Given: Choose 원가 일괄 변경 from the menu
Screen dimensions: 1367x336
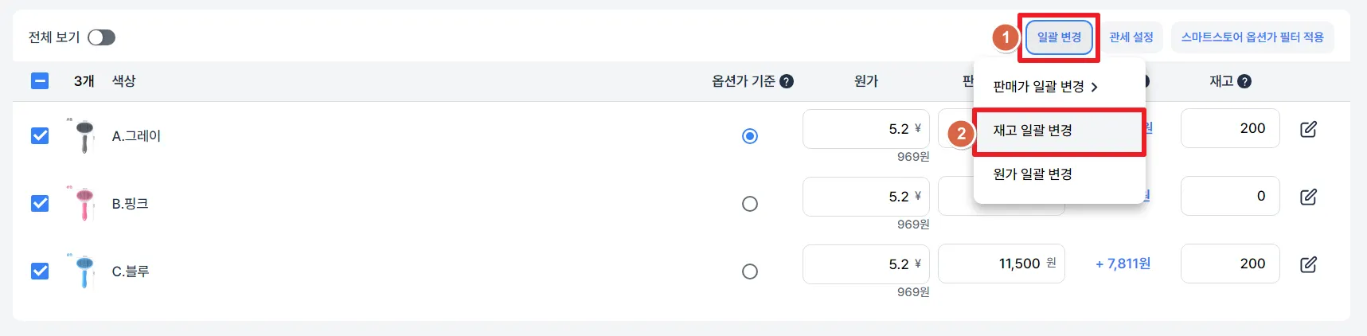Looking at the screenshot, I should click(x=1033, y=174).
